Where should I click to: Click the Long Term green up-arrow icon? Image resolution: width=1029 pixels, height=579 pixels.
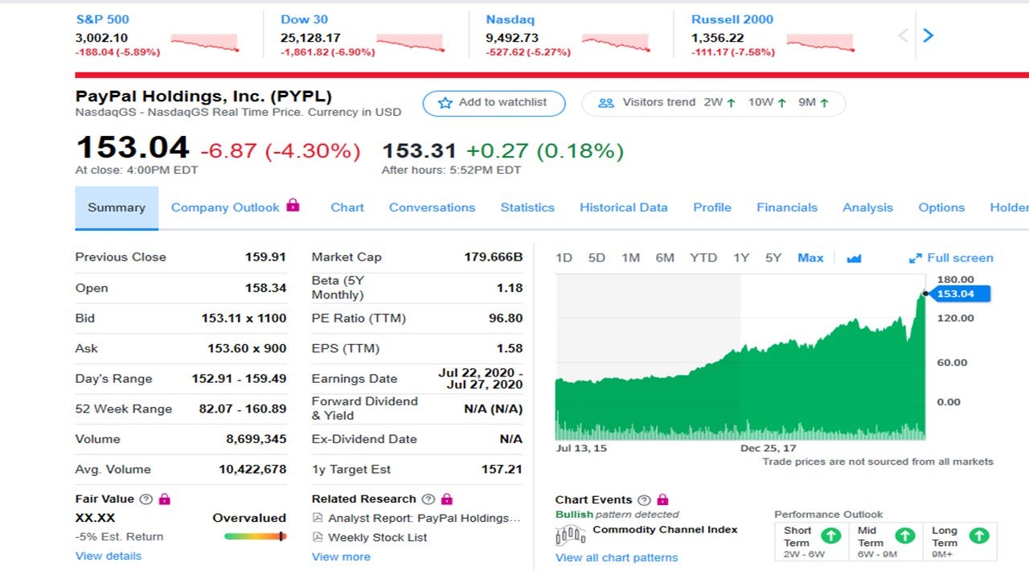click(979, 535)
